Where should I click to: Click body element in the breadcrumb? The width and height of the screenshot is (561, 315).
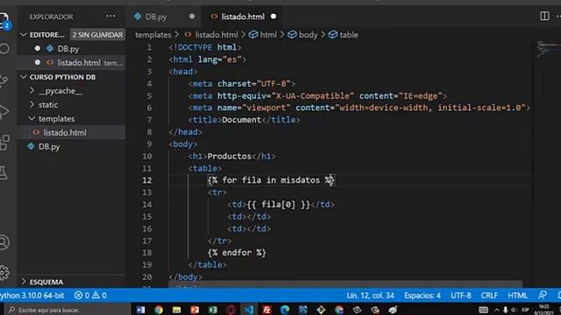[308, 35]
